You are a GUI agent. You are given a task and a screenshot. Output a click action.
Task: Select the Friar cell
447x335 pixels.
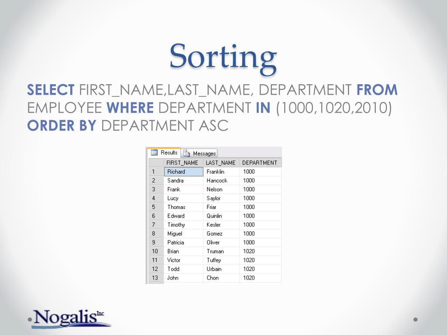(221, 207)
